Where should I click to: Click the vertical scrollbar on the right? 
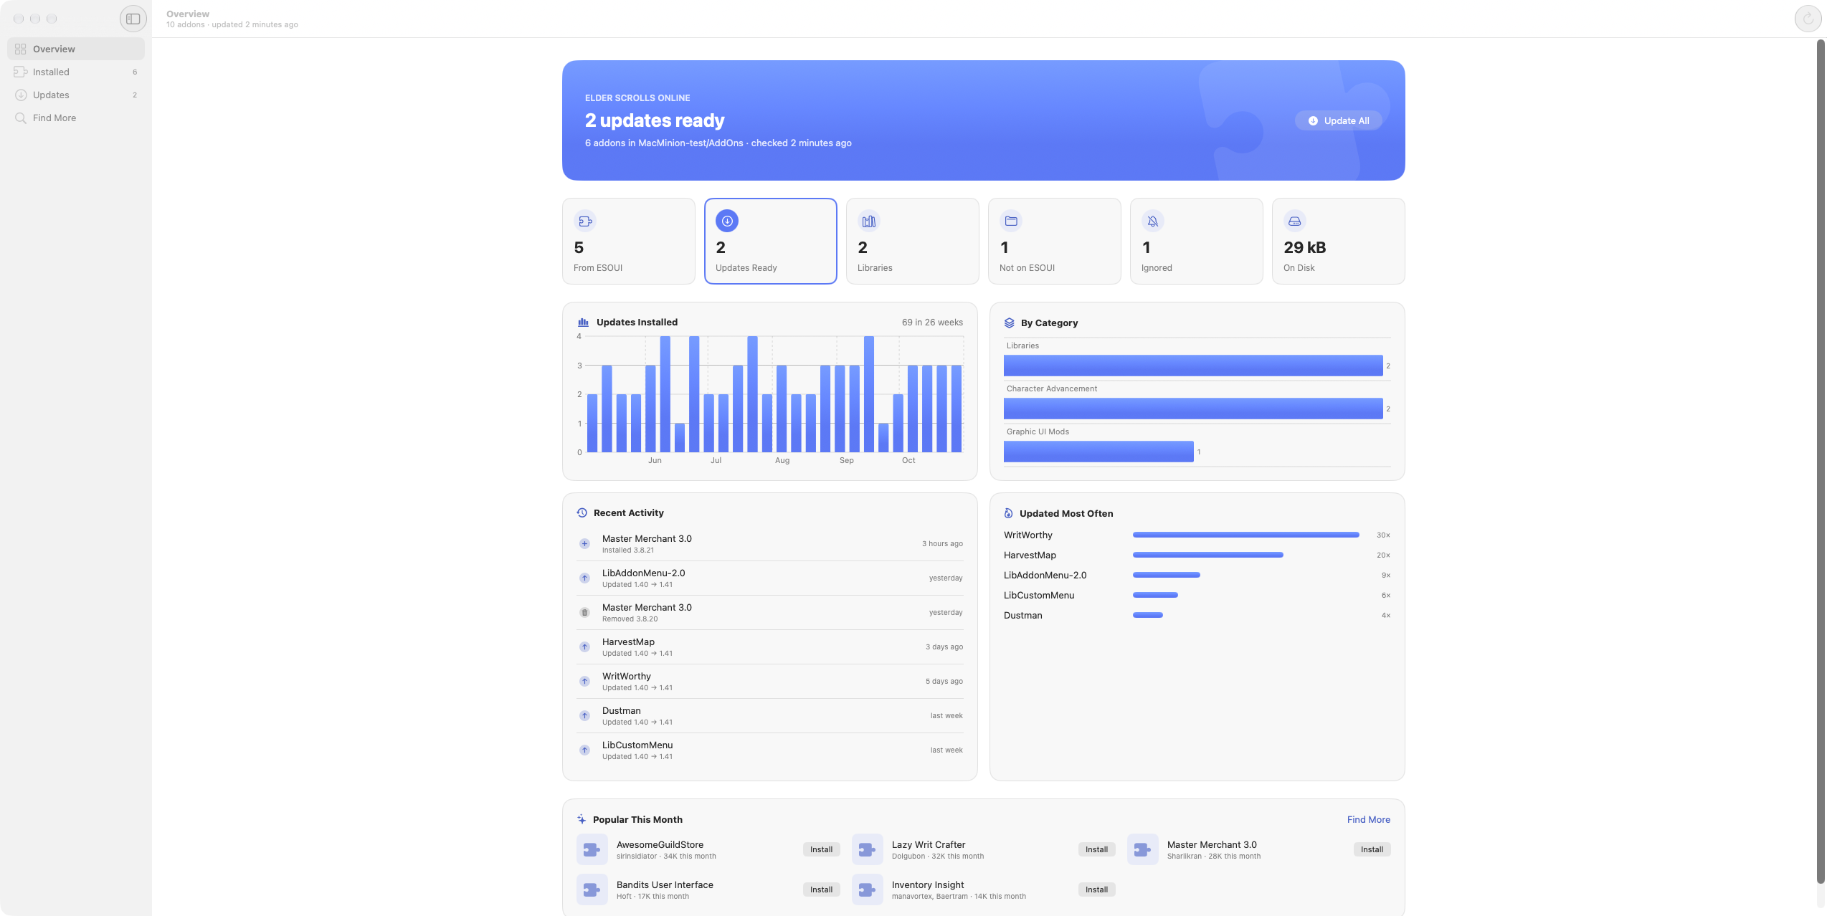pyautogui.click(x=1821, y=462)
